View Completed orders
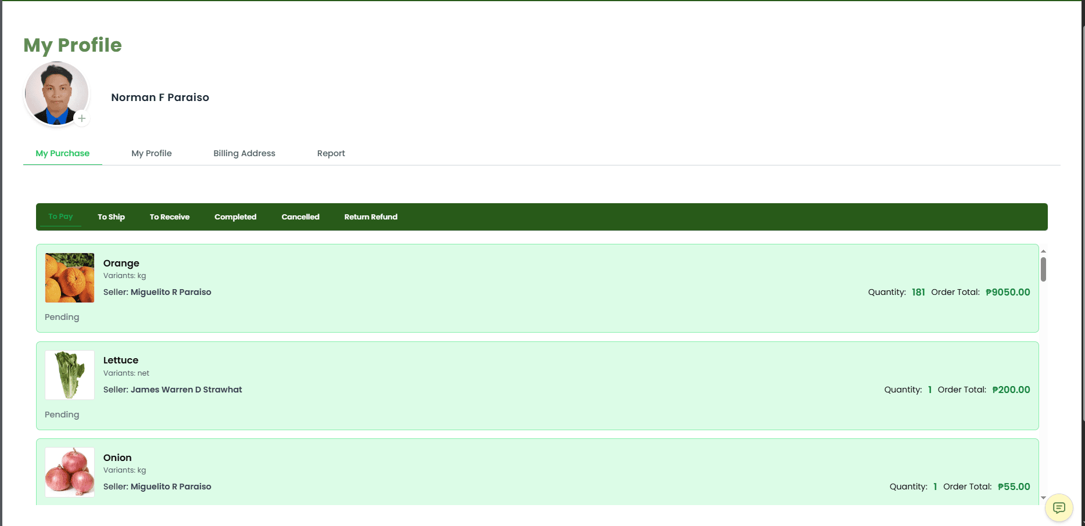This screenshot has height=526, width=1085. click(235, 217)
